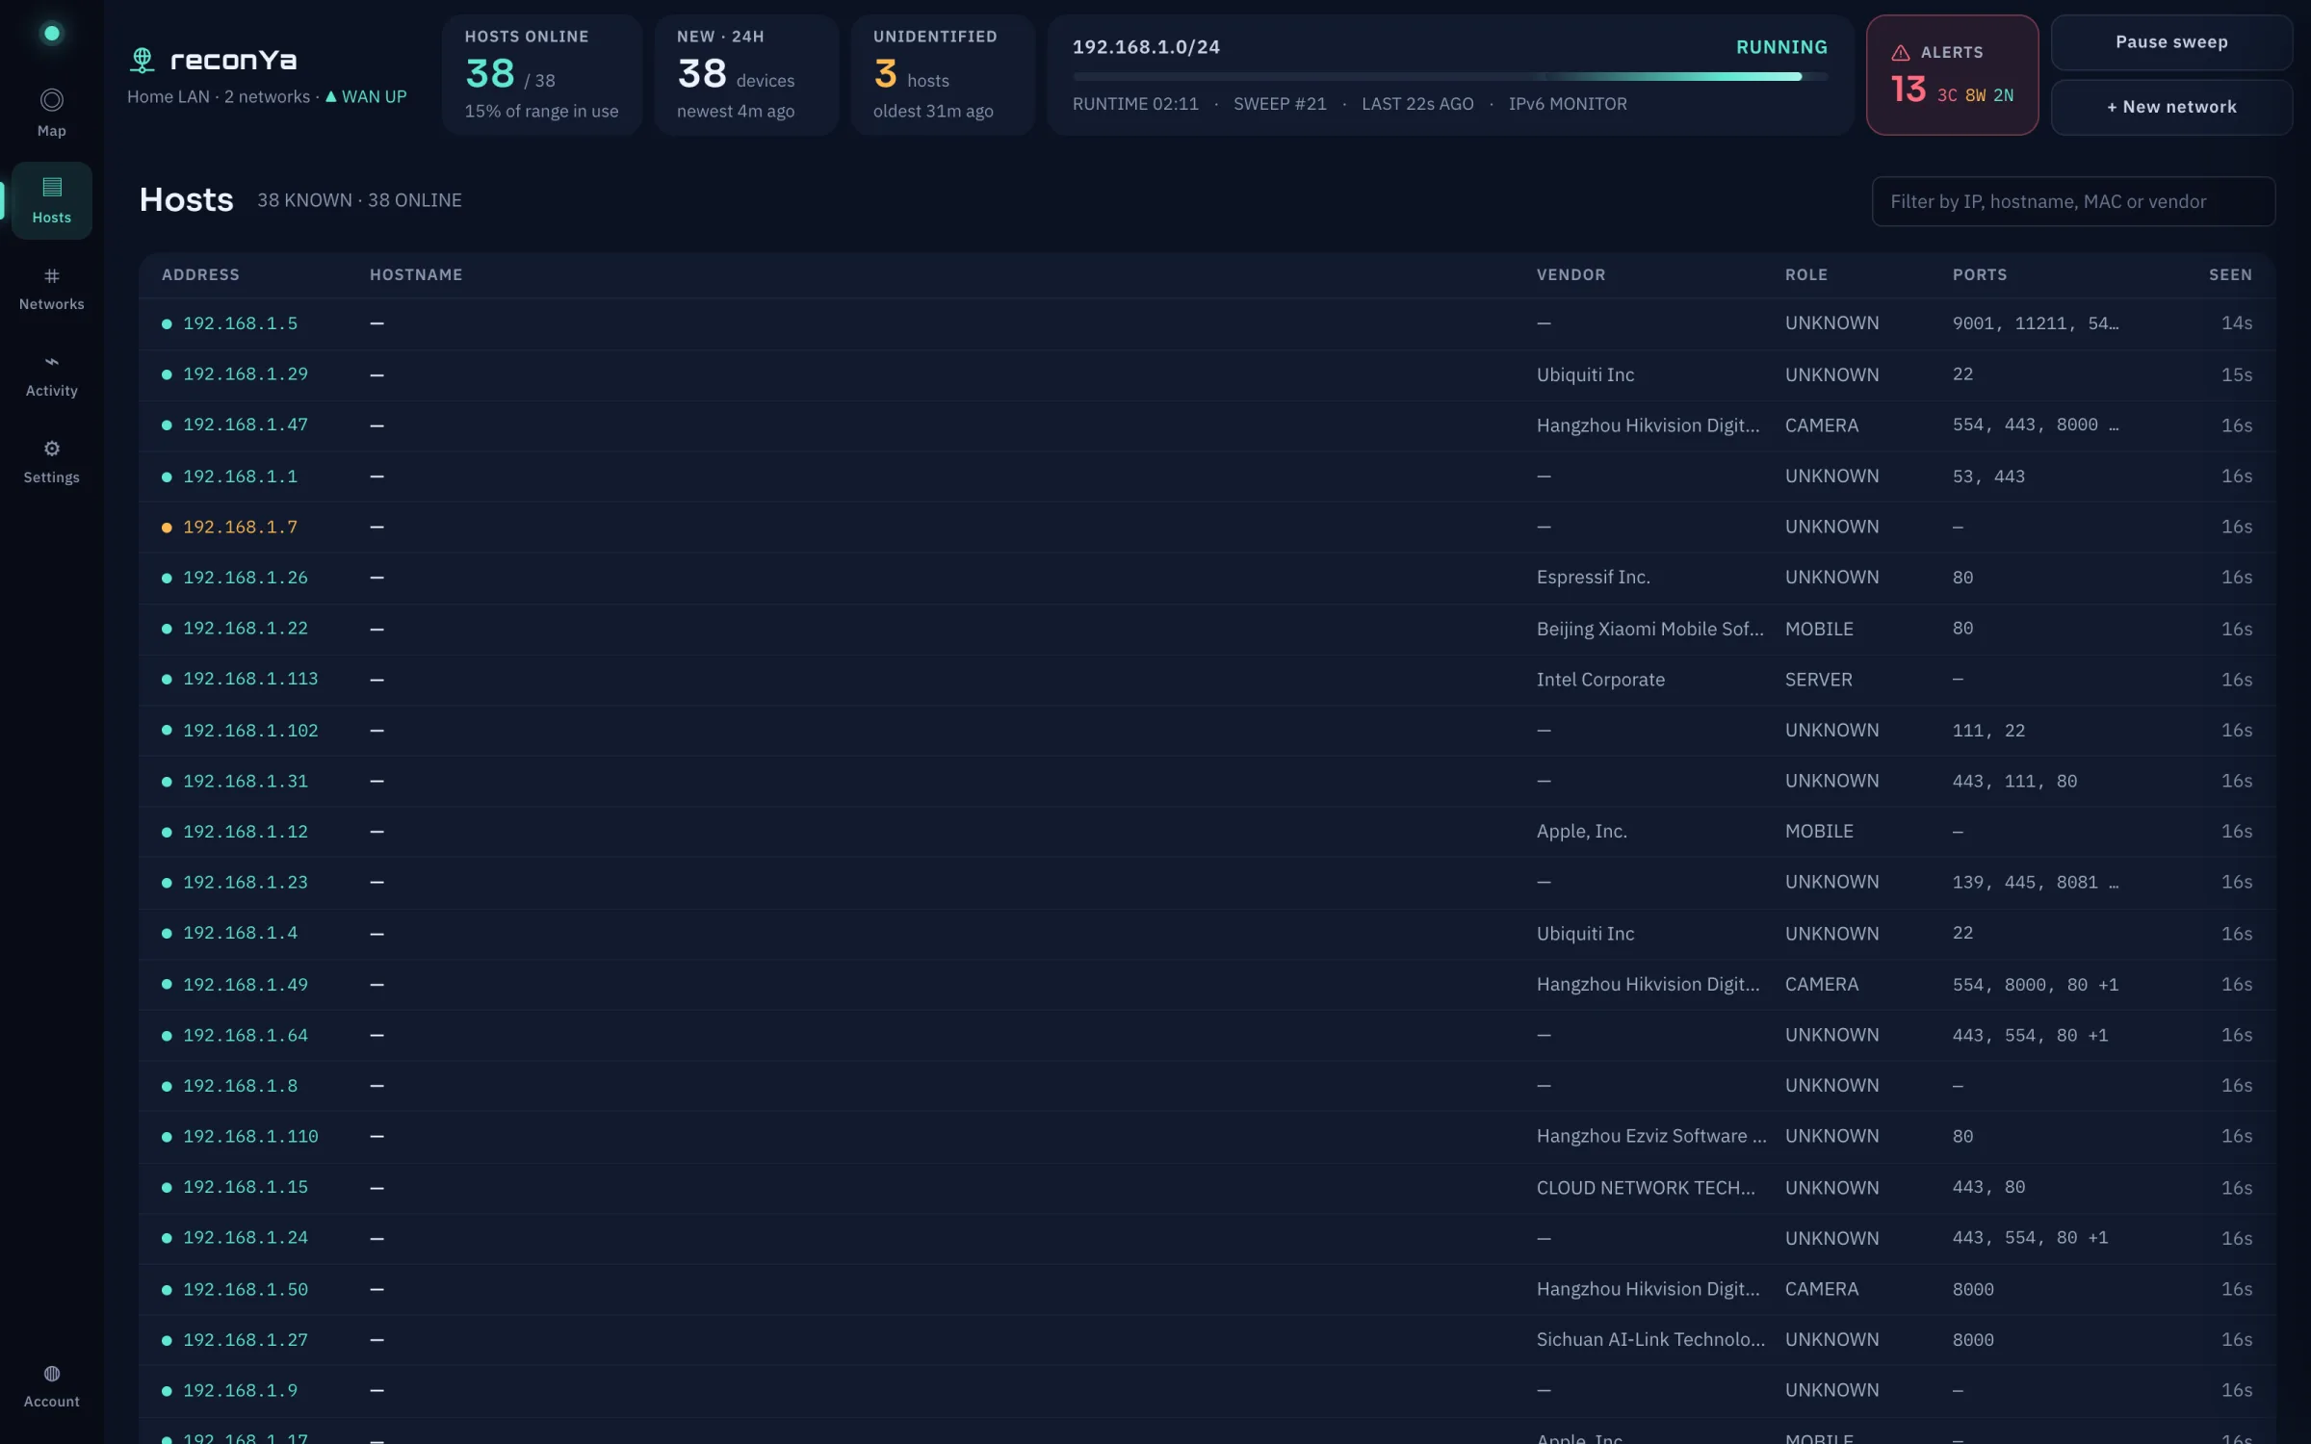Click Sichuan AI-Link Technolo vendor cell
The width and height of the screenshot is (2311, 1444).
1650,1340
